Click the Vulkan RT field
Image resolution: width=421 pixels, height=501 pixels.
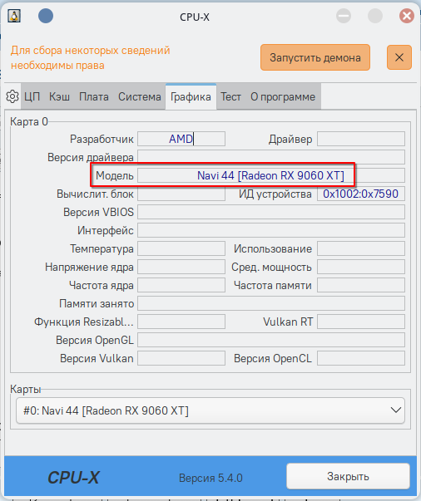pos(361,322)
